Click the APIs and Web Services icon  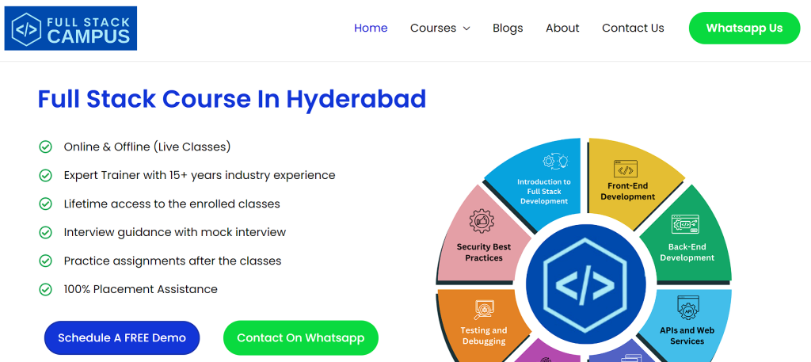point(688,308)
